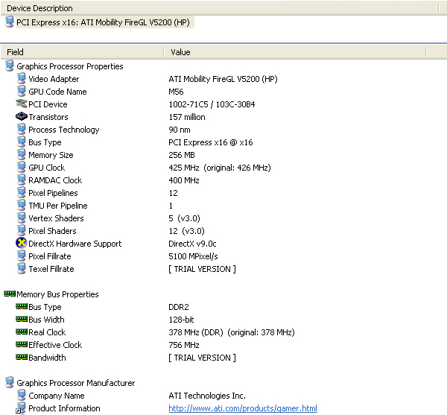Click the Video Adapter value ATI Mobility FireGL V5200
Image resolution: width=447 pixels, height=415 pixels.
pyautogui.click(x=223, y=79)
